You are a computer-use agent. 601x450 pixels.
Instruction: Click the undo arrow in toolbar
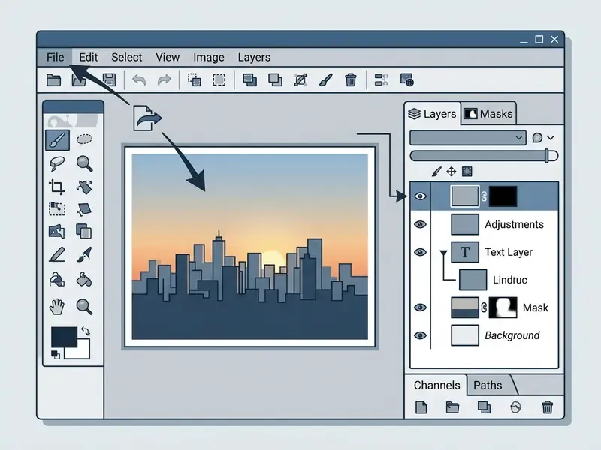(139, 80)
